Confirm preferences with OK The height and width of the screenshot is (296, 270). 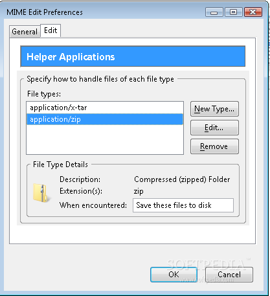(174, 275)
